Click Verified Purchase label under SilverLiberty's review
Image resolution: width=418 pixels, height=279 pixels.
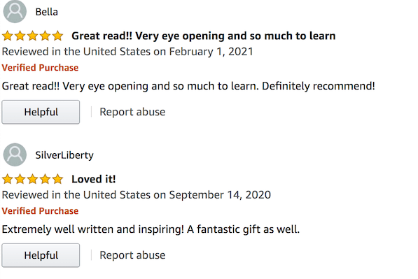[40, 211]
